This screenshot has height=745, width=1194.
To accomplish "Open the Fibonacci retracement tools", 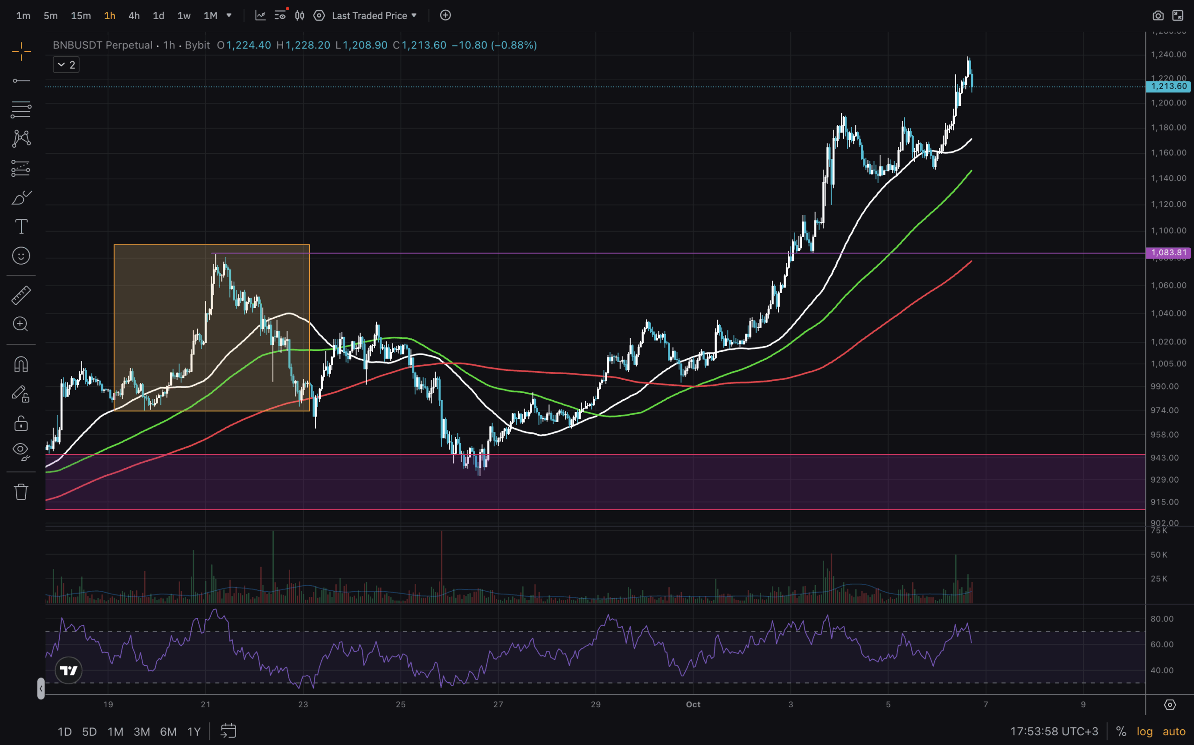I will point(21,109).
